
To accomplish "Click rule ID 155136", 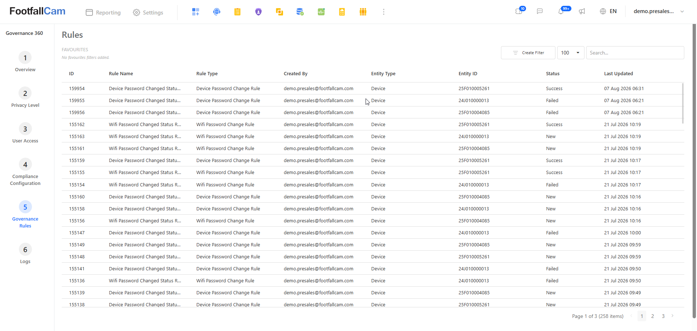I will (x=77, y=281).
